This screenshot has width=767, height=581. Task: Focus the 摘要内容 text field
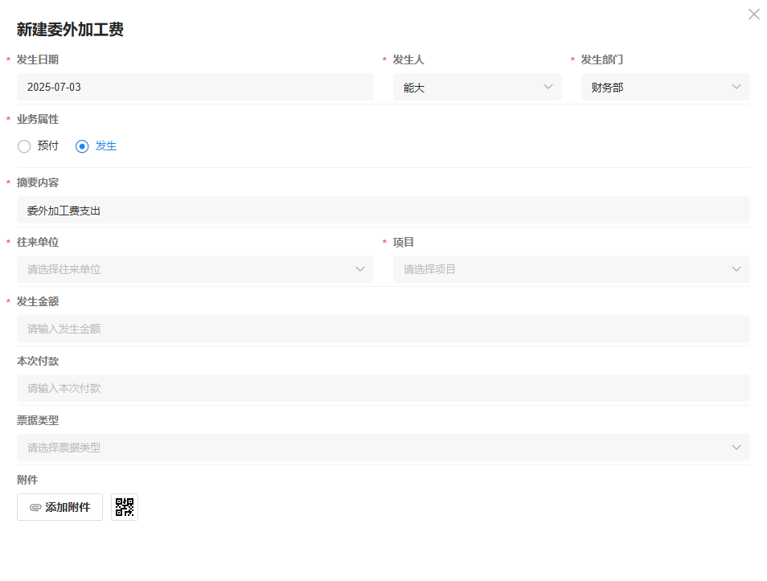383,211
